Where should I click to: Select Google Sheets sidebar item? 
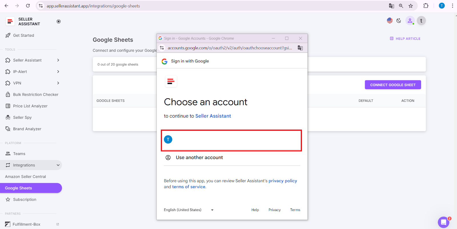click(x=31, y=188)
